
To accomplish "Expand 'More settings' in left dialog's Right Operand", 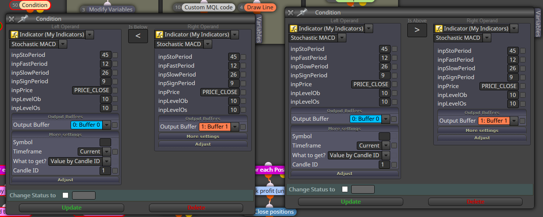I will [203, 136].
